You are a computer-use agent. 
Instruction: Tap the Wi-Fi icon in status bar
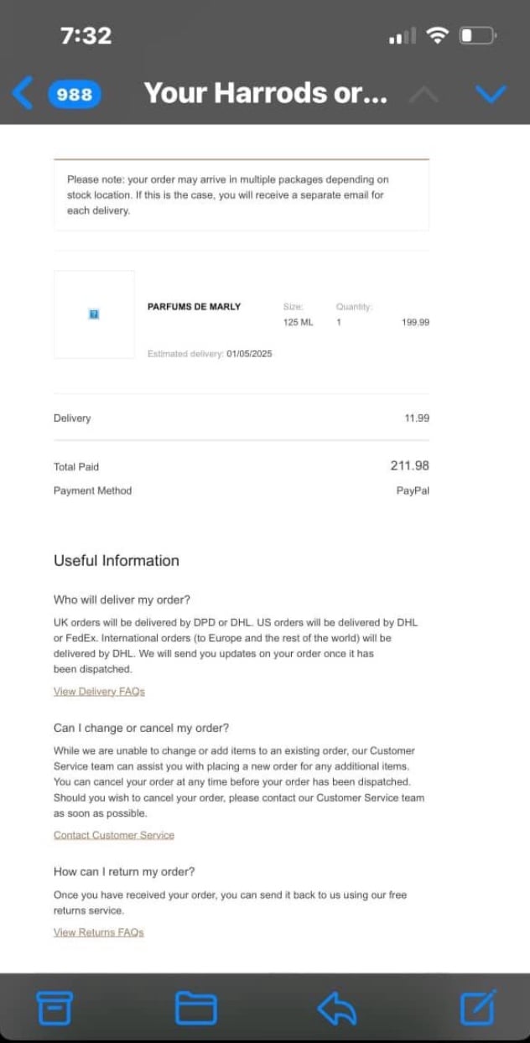pos(437,35)
